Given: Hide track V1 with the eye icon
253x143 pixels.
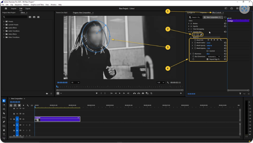Looking at the screenshot, I should (x=23, y=119).
